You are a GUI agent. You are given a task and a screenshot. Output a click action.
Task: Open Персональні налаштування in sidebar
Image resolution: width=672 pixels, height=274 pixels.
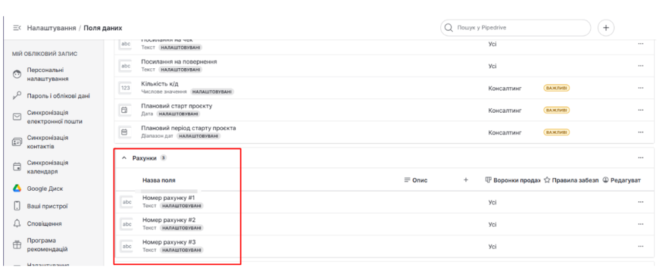pyautogui.click(x=47, y=75)
